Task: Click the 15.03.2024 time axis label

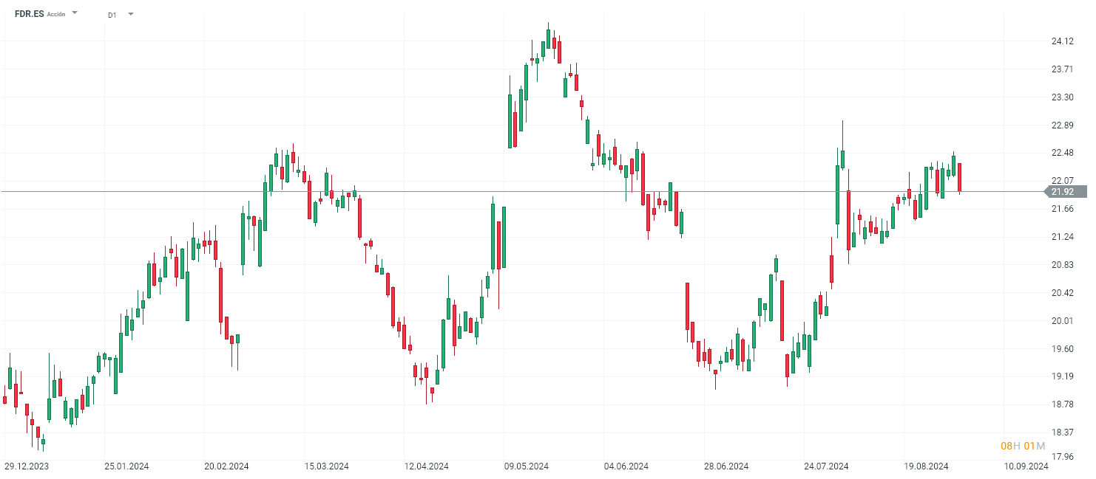Action: point(327,466)
